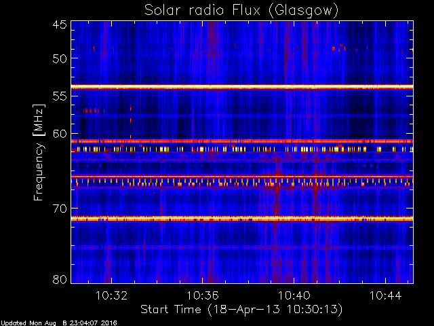Click the 'Start Time (18-Apr-13 10:30:13)' label

pos(241,309)
